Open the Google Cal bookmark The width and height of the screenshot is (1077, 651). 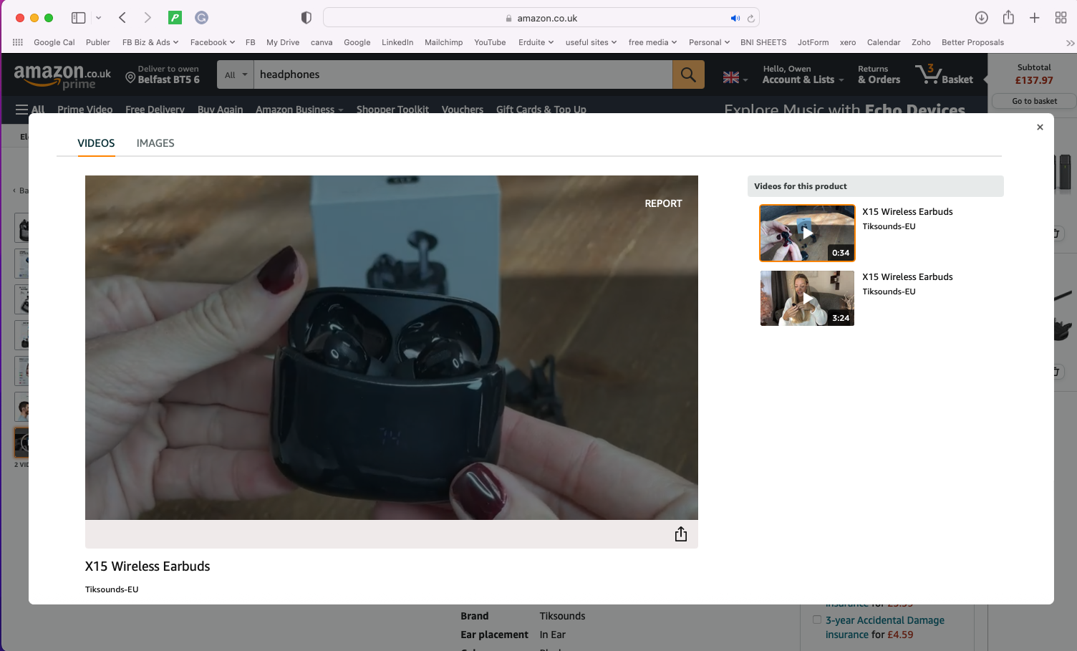coord(54,42)
